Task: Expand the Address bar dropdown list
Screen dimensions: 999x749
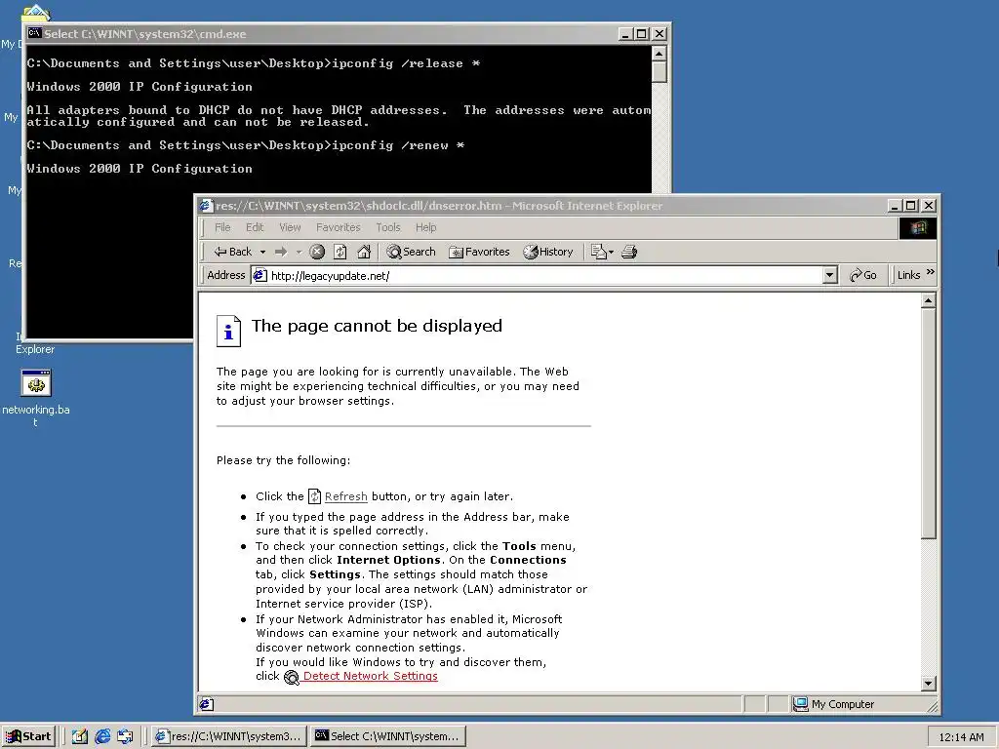Action: pyautogui.click(x=829, y=275)
